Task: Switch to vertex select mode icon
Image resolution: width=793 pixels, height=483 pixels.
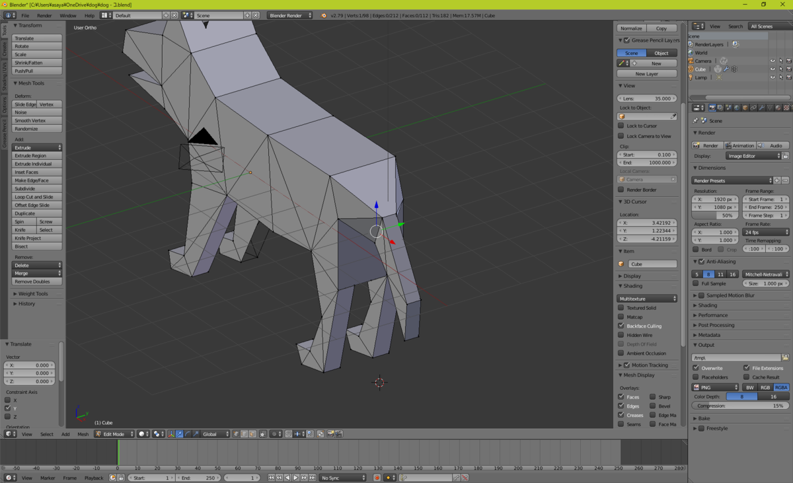Action: [x=237, y=434]
